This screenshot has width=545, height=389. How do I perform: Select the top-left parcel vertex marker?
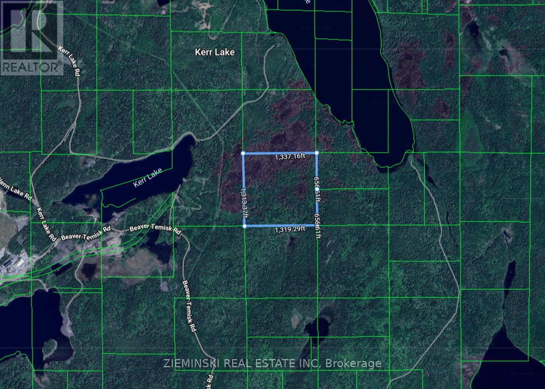tap(244, 153)
